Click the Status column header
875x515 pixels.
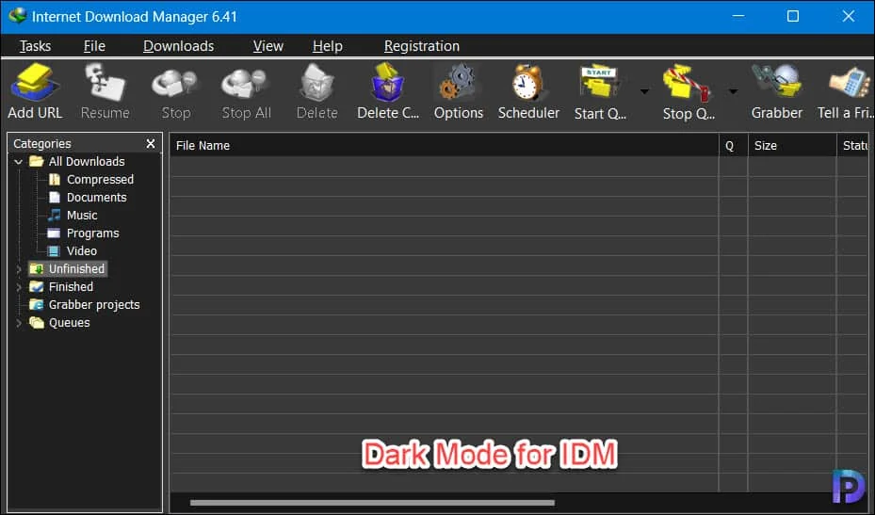pyautogui.click(x=853, y=145)
